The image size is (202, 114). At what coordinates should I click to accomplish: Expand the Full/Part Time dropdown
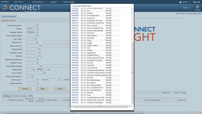(33, 63)
